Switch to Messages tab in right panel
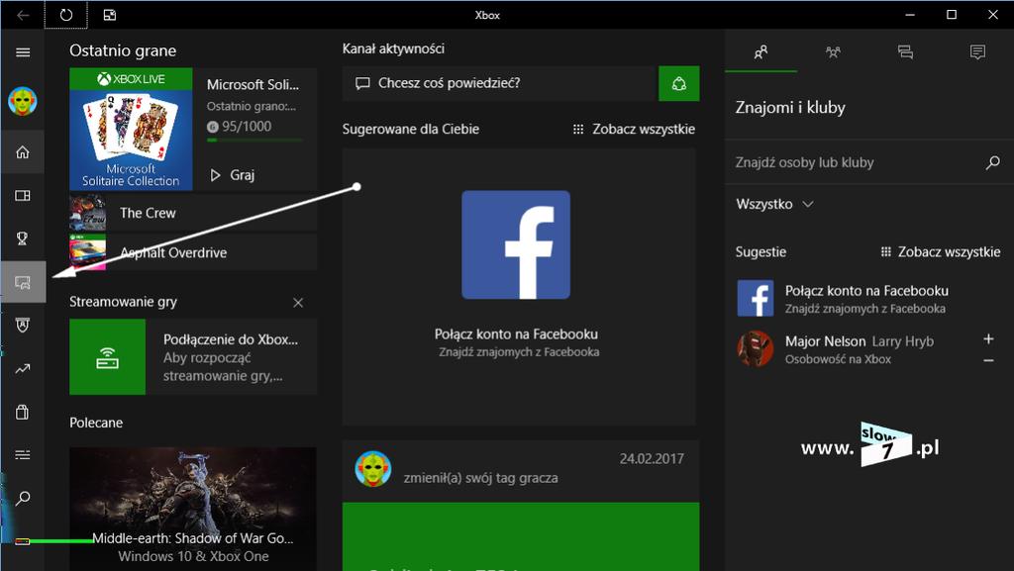This screenshot has height=571, width=1014. (x=905, y=51)
